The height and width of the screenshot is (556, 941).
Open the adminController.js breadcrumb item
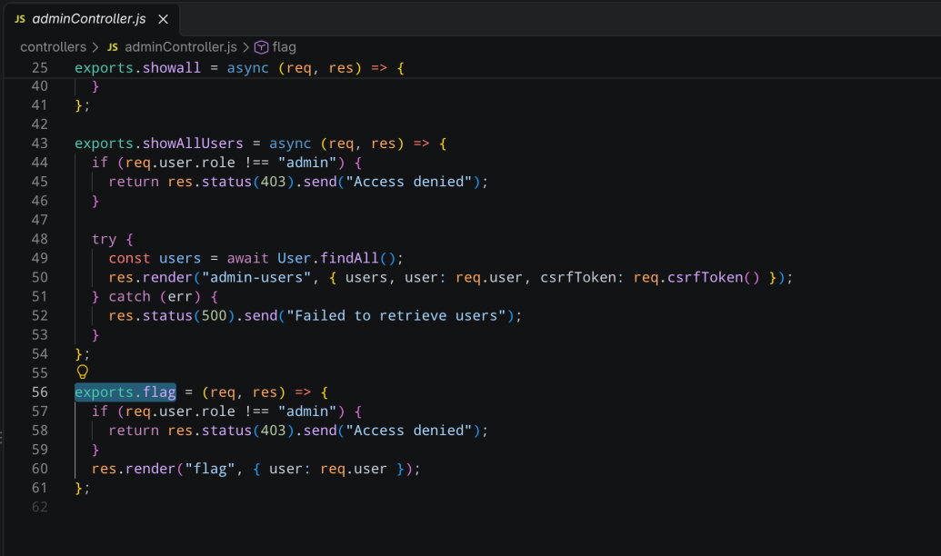[x=181, y=46]
